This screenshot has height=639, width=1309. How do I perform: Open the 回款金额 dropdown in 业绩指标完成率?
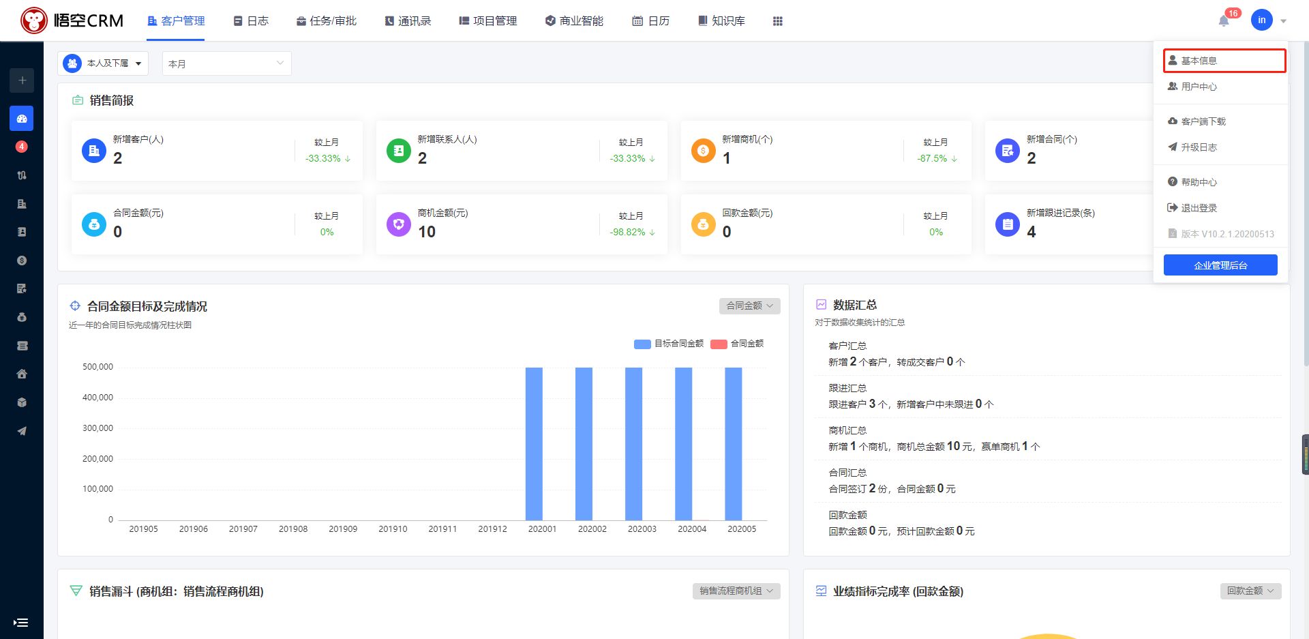pyautogui.click(x=1250, y=591)
